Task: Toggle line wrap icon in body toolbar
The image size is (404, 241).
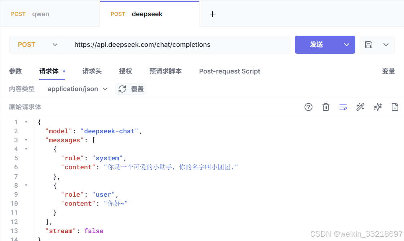Action: [x=343, y=107]
